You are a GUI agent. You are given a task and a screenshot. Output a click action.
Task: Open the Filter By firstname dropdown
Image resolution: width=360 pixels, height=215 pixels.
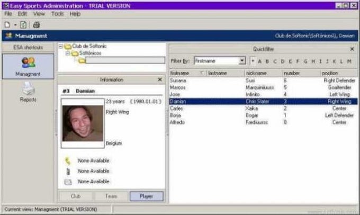[x=242, y=61]
